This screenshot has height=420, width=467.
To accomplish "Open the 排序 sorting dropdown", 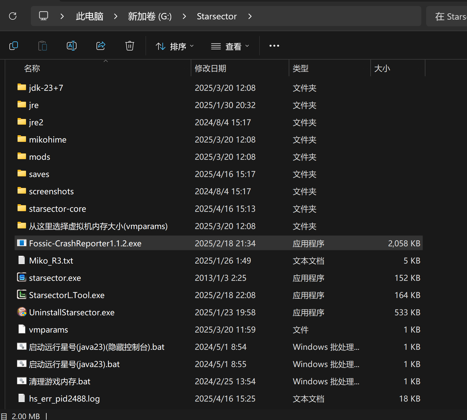I will [x=175, y=46].
